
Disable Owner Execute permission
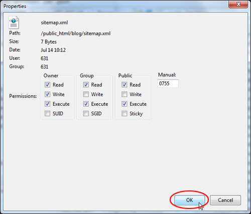point(47,104)
